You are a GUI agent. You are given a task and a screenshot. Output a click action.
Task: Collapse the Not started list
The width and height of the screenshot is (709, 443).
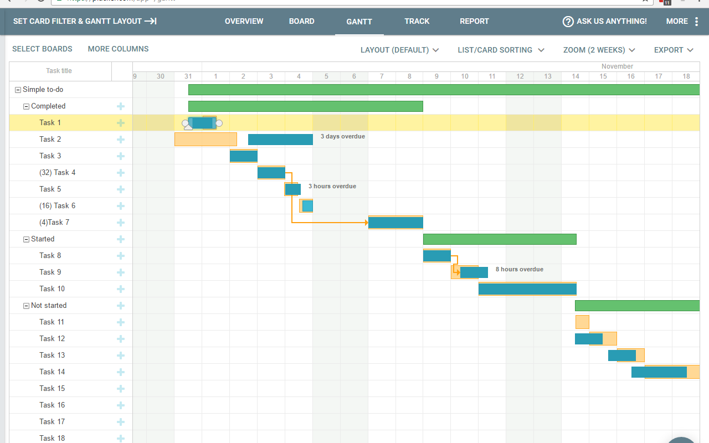coord(26,306)
